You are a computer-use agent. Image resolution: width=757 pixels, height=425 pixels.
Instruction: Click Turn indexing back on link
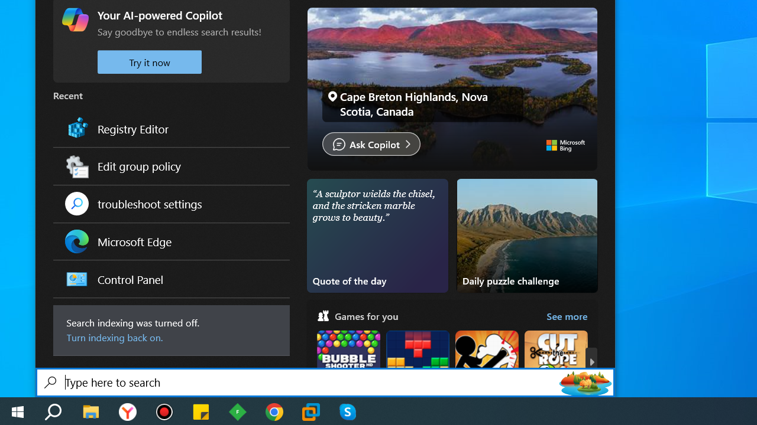click(115, 338)
